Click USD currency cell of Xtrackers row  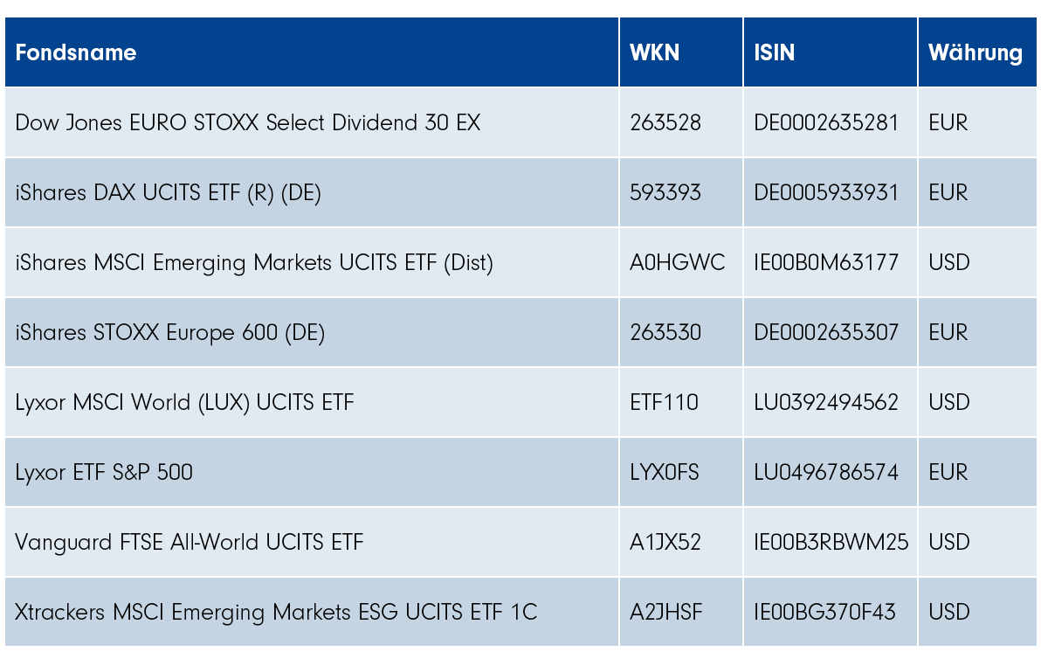click(x=949, y=612)
